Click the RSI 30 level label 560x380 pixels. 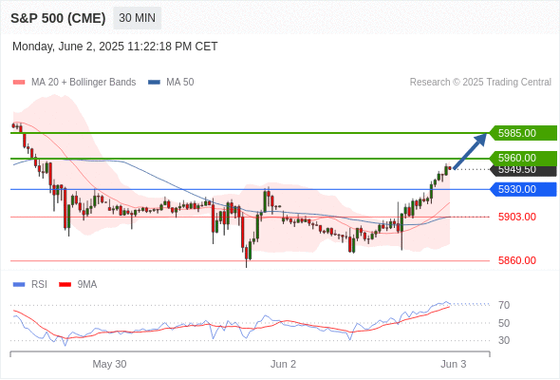pyautogui.click(x=504, y=340)
